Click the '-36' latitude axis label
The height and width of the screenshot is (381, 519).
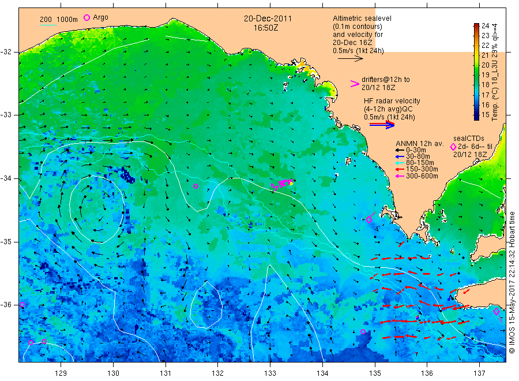pyautogui.click(x=6, y=304)
